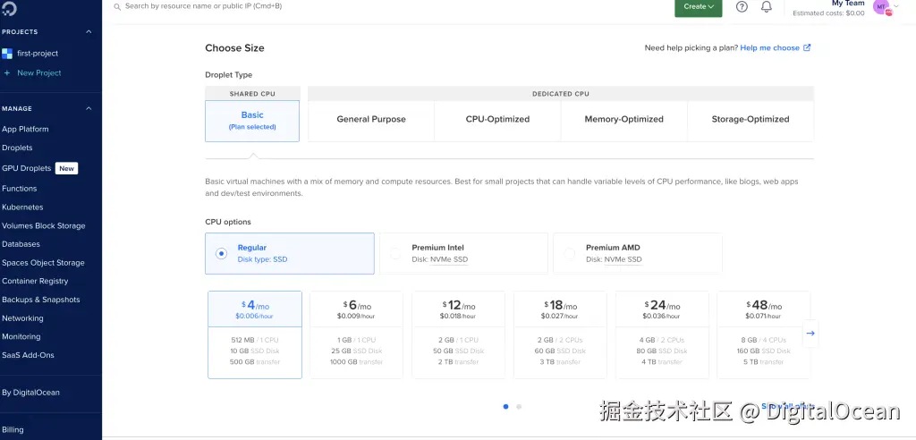Open the notifications bell

767,7
